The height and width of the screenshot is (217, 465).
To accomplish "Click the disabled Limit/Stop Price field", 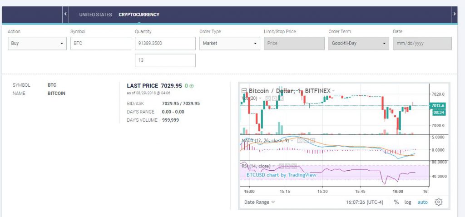I will click(294, 43).
